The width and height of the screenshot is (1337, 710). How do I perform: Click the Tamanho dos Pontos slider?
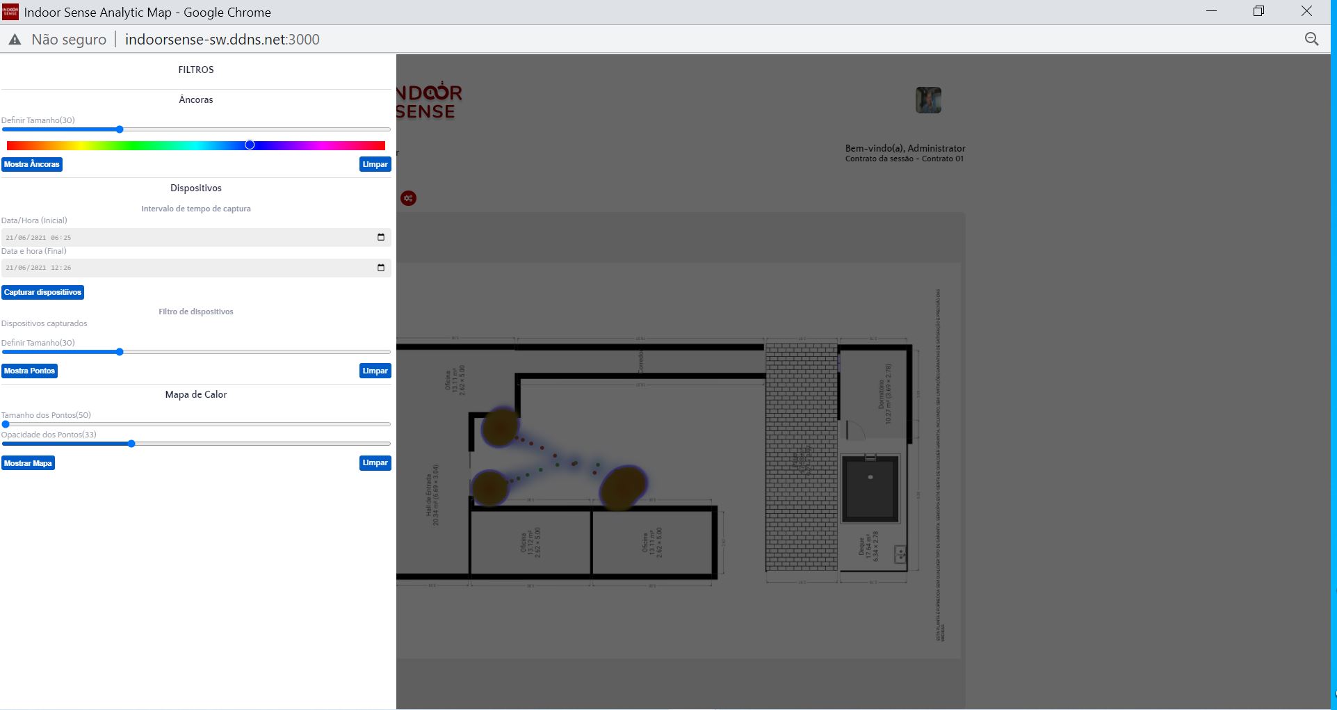click(196, 424)
